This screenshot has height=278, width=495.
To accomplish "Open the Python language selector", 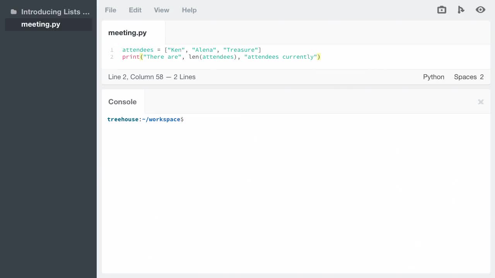I will point(434,77).
